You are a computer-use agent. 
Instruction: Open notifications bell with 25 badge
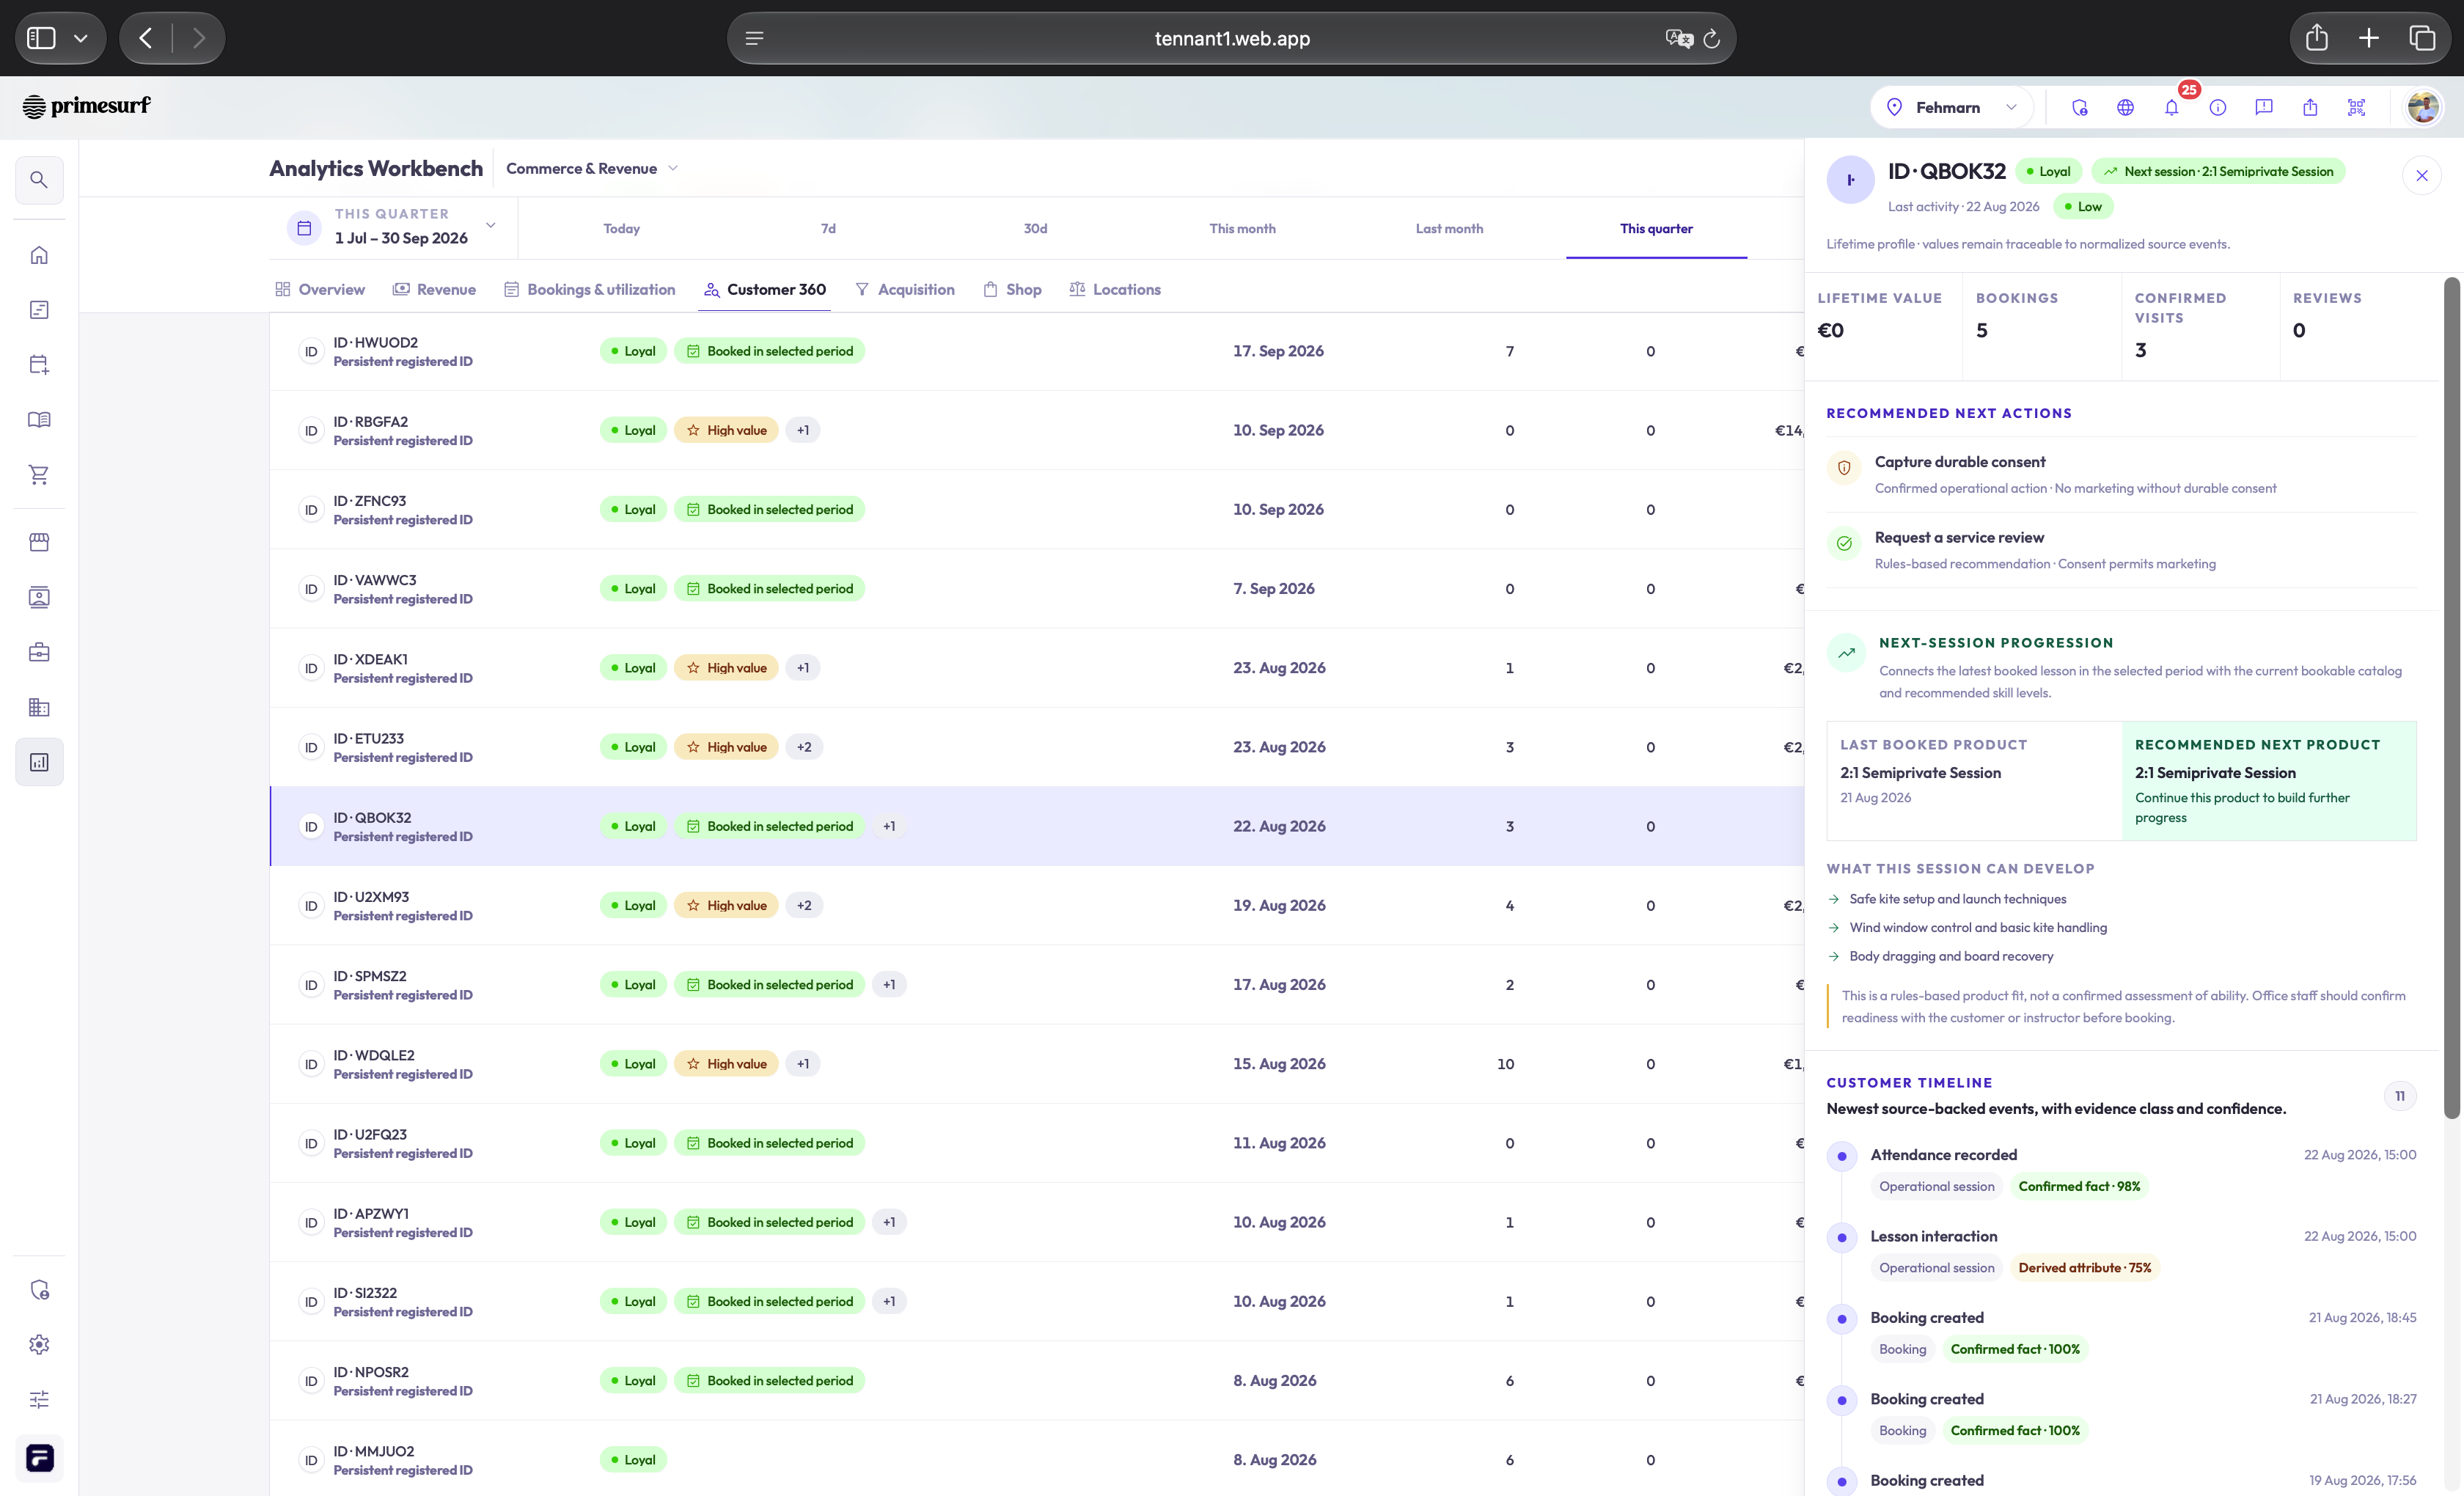coord(2172,107)
